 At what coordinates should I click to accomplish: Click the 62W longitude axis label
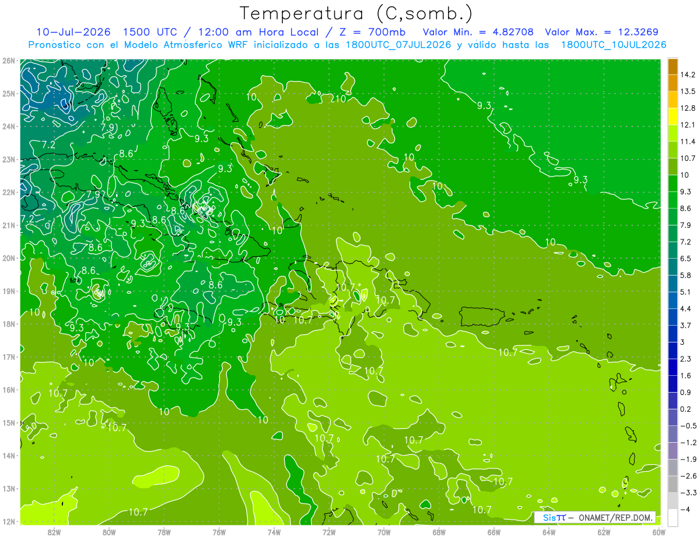point(604,532)
